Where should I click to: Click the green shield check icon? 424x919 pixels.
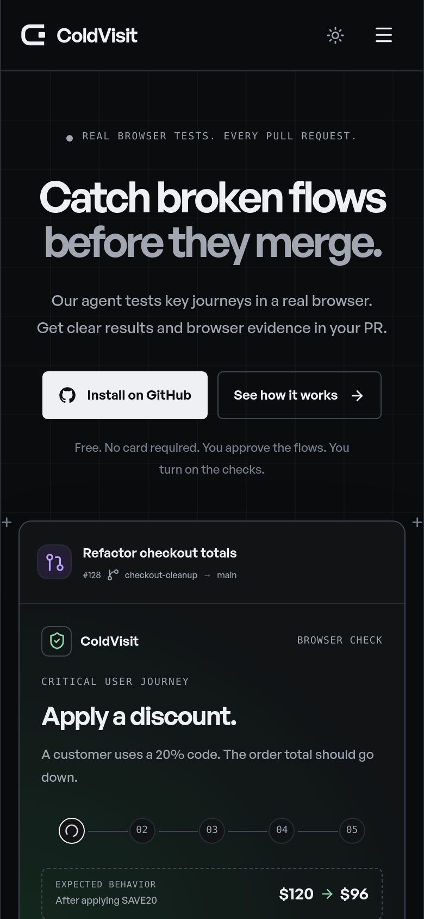pyautogui.click(x=57, y=641)
